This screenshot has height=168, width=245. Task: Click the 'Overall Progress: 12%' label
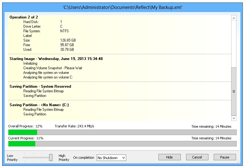point(25,126)
